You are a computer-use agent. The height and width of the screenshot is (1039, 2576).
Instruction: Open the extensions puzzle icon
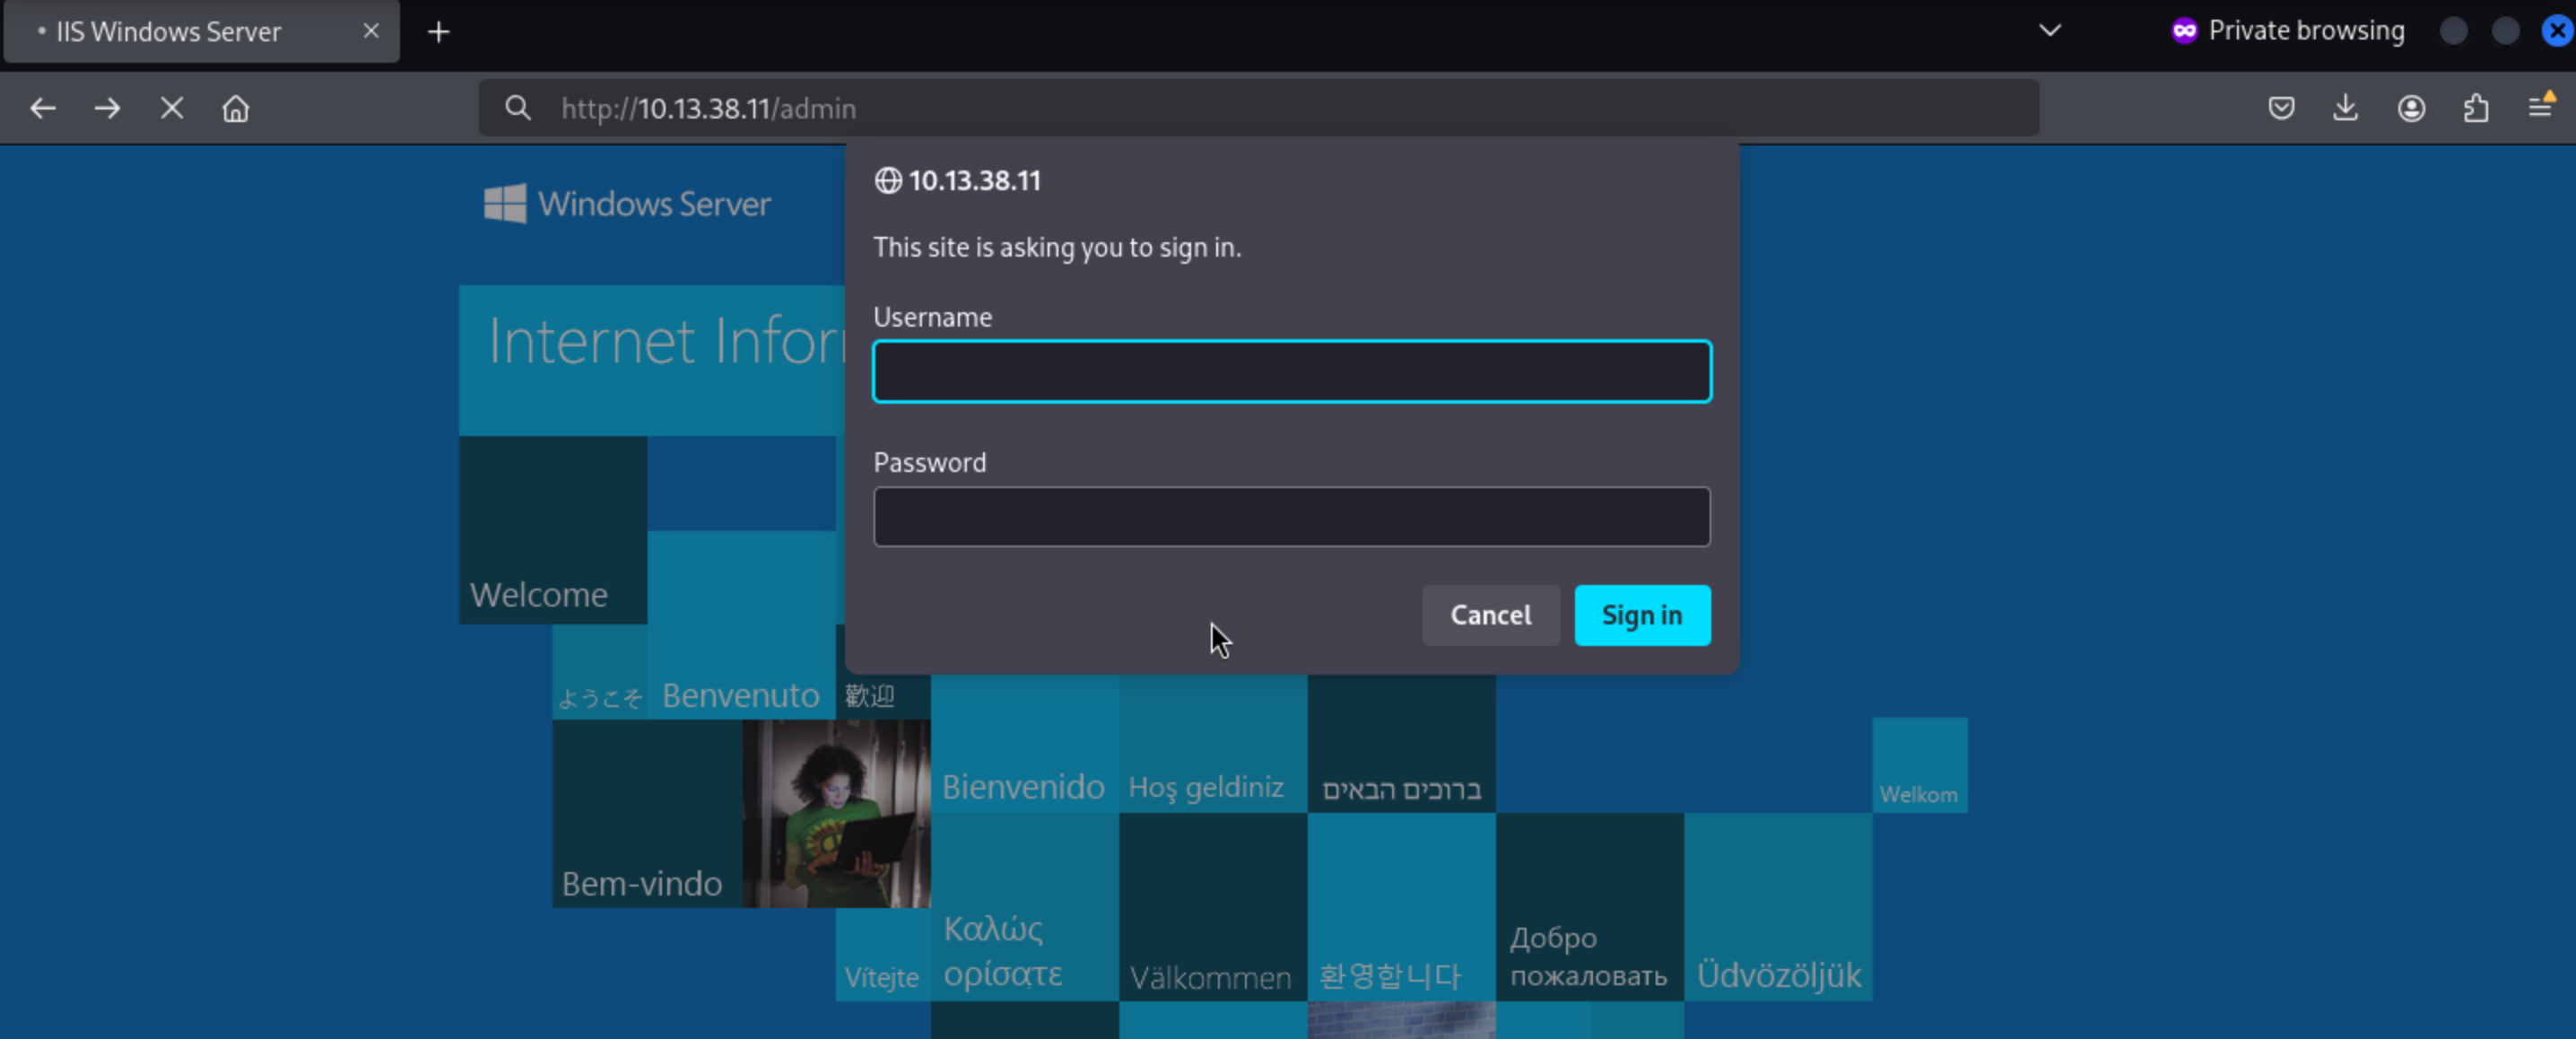pyautogui.click(x=2476, y=108)
